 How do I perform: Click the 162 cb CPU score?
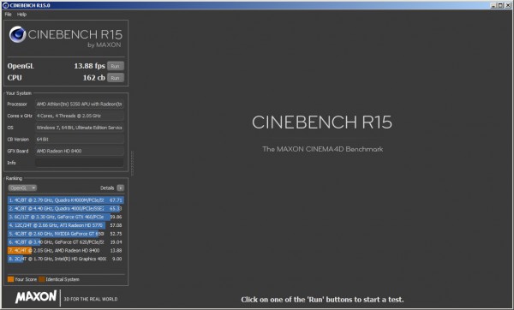point(93,78)
